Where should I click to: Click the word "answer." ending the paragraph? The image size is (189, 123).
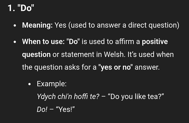coord(147,67)
